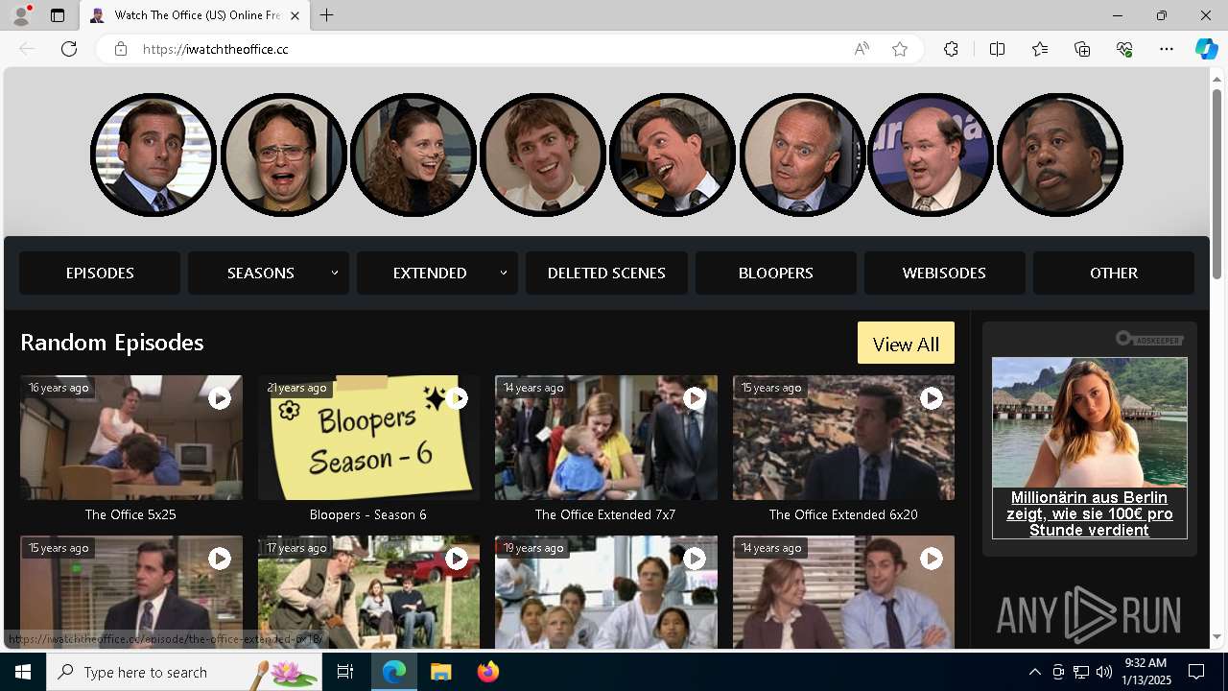Viewport: 1228px width, 691px height.
Task: Open Task View on taskbar
Action: point(345,672)
